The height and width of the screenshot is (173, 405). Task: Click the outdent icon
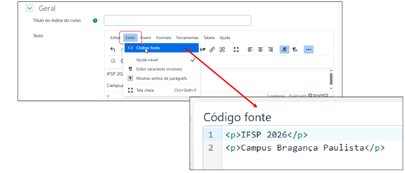click(x=113, y=61)
